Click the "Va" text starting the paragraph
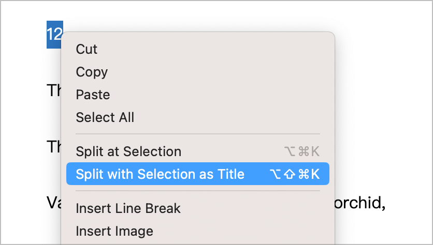The height and width of the screenshot is (245, 433). click(54, 203)
